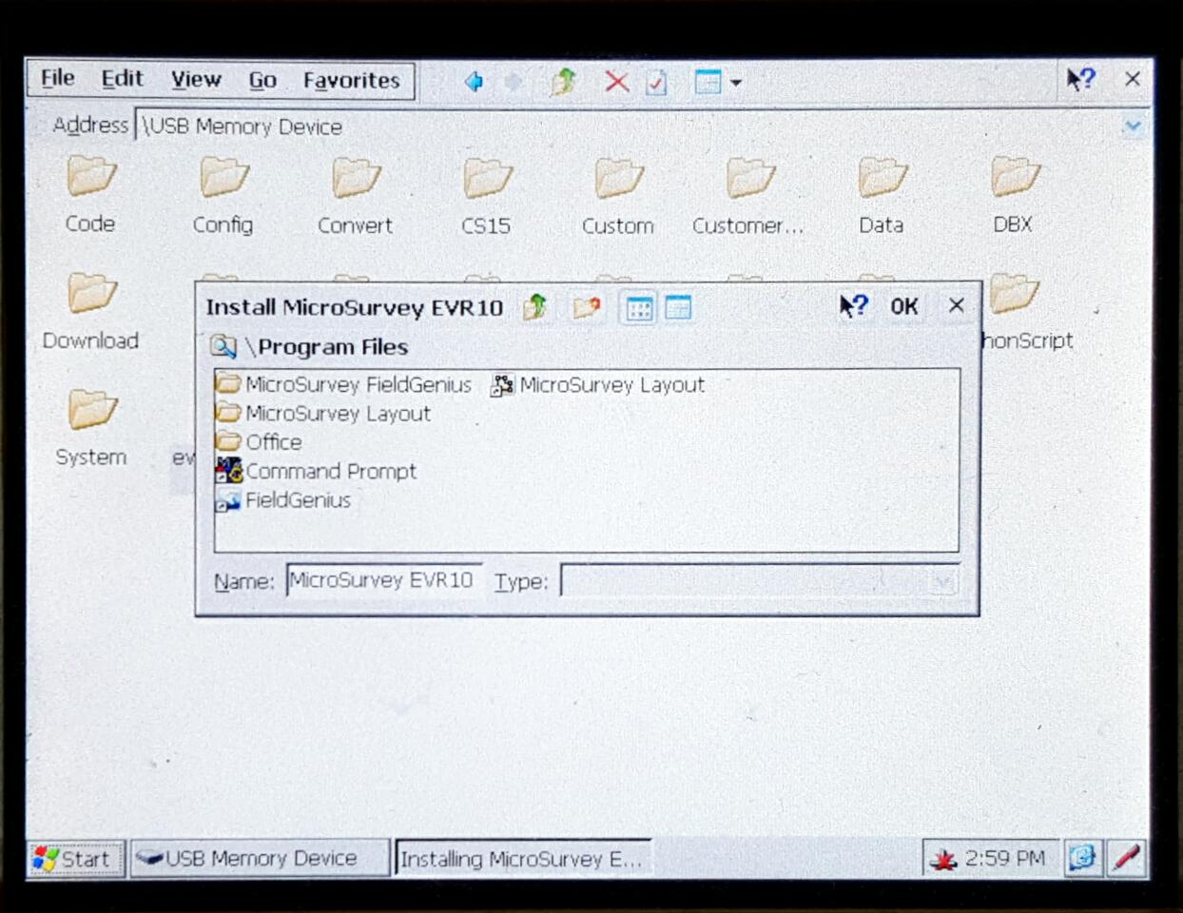
Task: Click Up folder icon in Explorer toolbar
Action: [563, 82]
